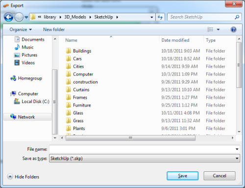Click Hide Folders toggle

coord(23,177)
